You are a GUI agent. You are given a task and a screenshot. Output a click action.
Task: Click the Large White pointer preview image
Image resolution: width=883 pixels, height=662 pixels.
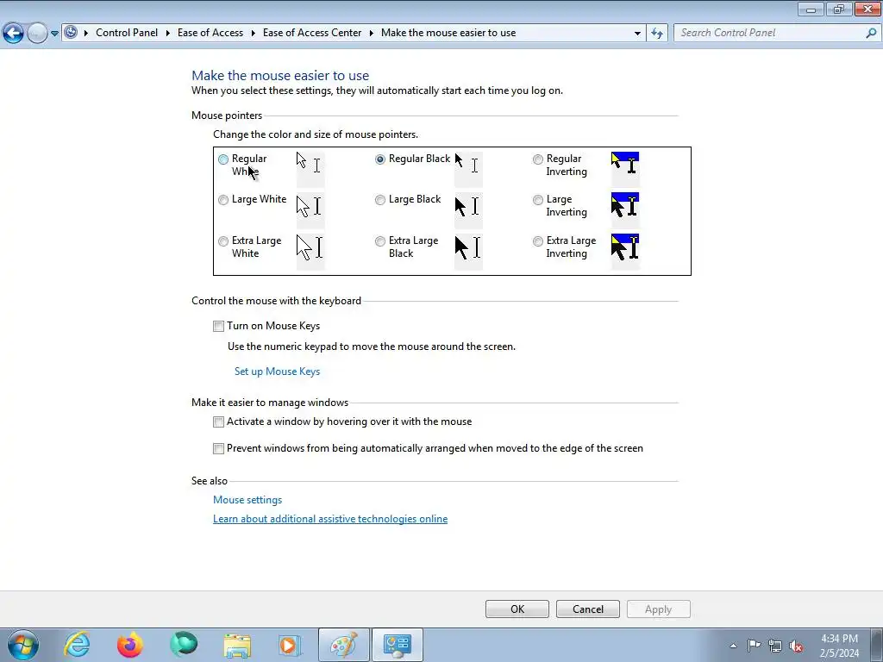310,209
